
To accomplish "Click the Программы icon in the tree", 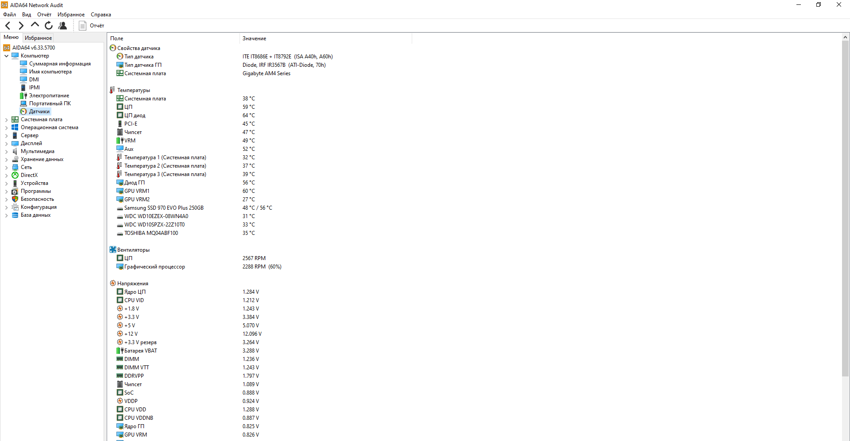I will [x=15, y=191].
